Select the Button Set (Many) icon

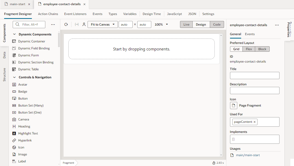pyautogui.click(x=14, y=105)
